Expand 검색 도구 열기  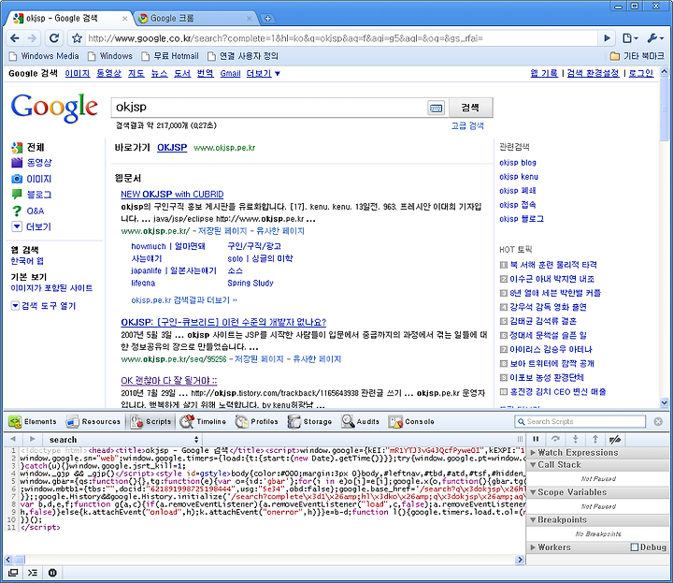point(43,306)
